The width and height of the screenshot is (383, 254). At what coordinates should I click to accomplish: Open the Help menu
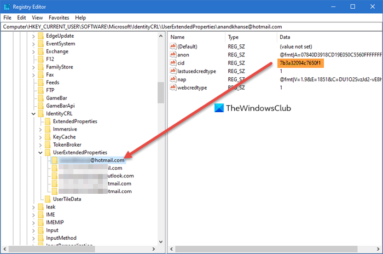pyautogui.click(x=80, y=18)
